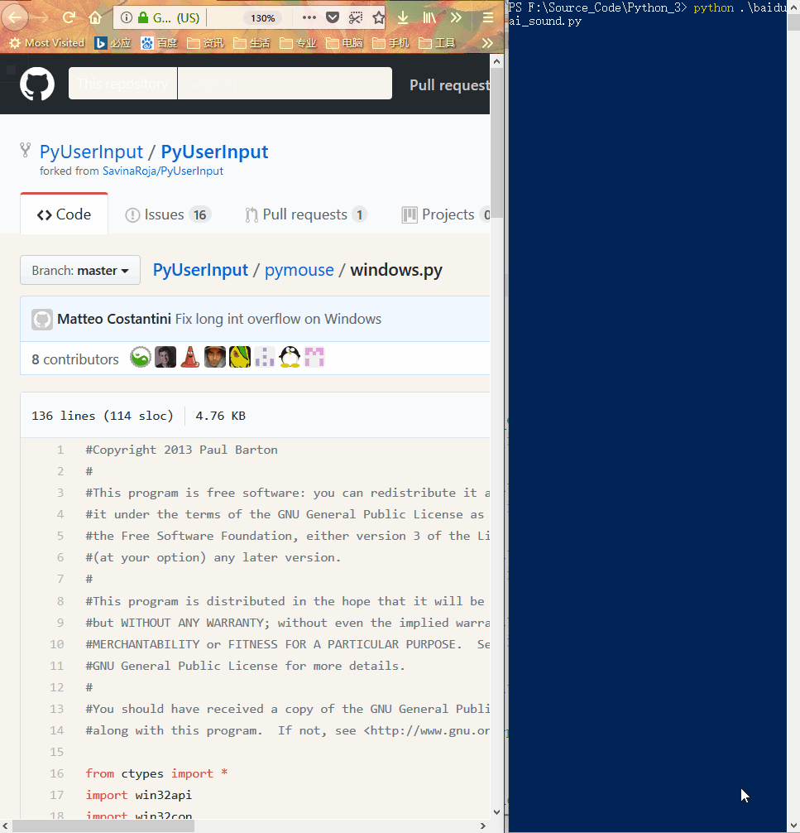Image resolution: width=800 pixels, height=833 pixels.
Task: Reload the page in Firefox
Action: [69, 17]
